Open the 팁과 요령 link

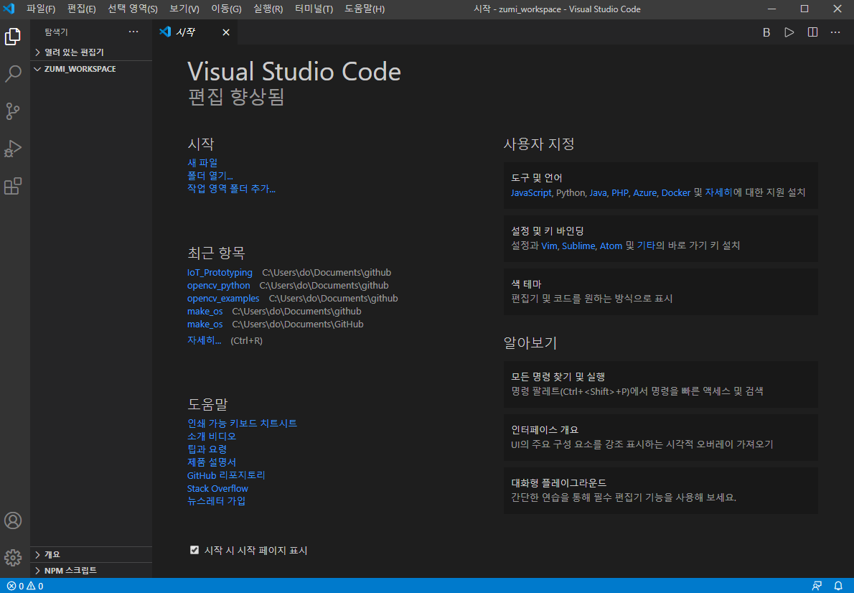click(x=207, y=449)
